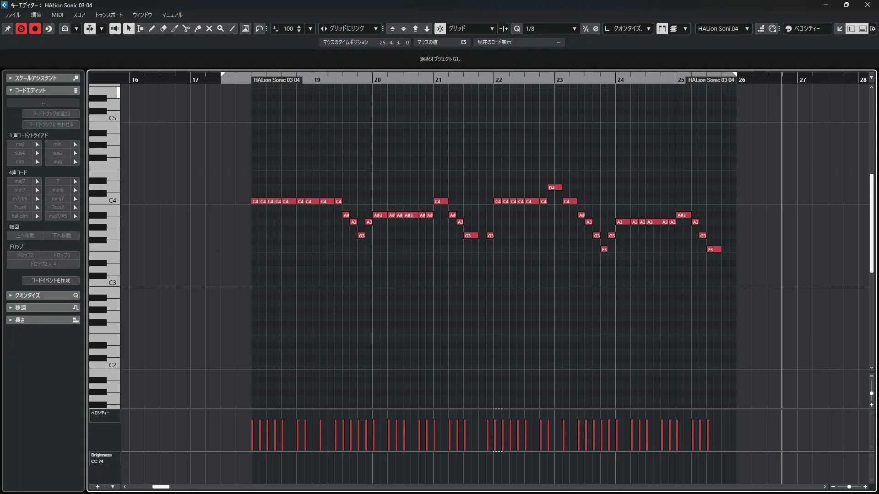
Task: Click the コードトラックを追加 button
Action: click(51, 113)
